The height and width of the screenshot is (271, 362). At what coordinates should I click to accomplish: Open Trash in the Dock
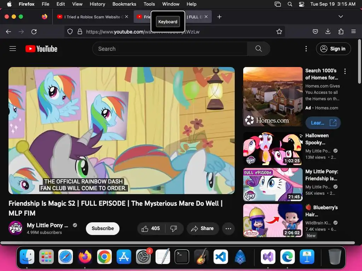click(335, 257)
